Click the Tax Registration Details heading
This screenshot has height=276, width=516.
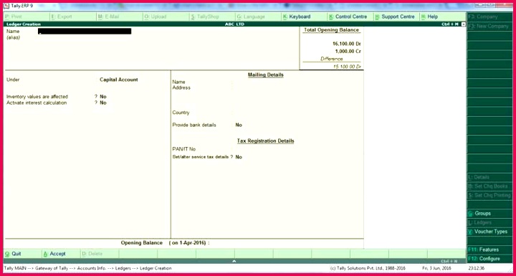[x=266, y=141]
